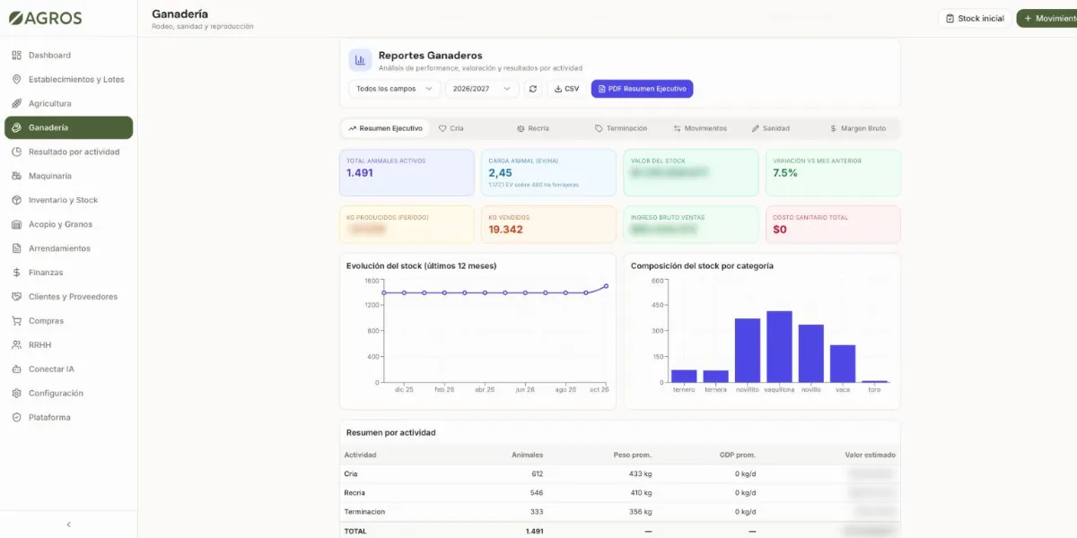Download the PDF Resumen Ejecutivo
Screen dimensions: 1077x538
[x=642, y=89]
